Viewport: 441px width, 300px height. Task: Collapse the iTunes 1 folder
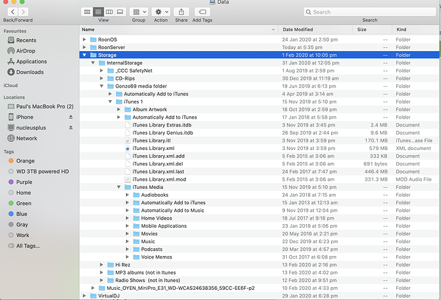tap(110, 101)
